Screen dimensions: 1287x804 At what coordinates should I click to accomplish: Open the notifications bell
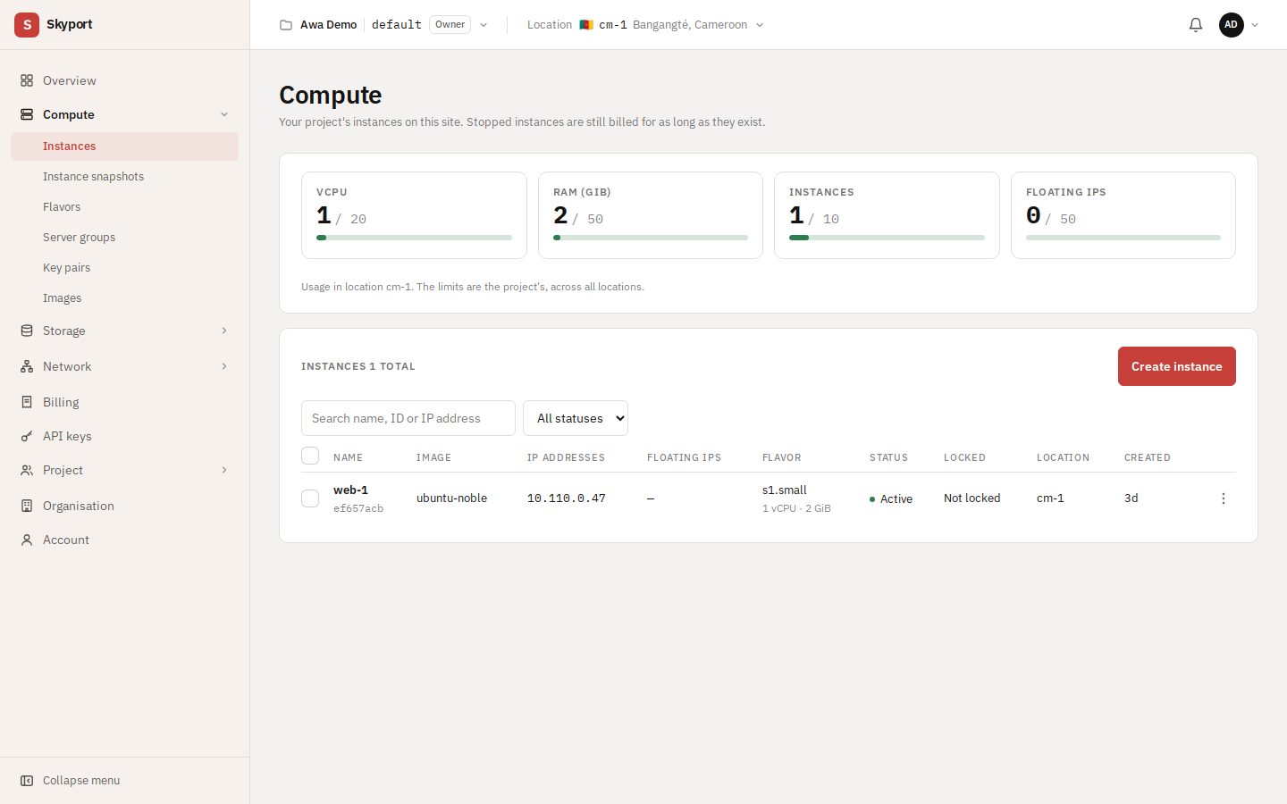coord(1196,25)
